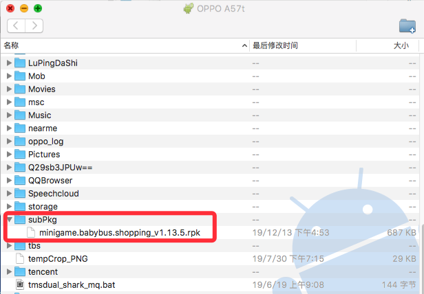Click the tmsdual_shark_mq.bat file icon

click(20, 284)
